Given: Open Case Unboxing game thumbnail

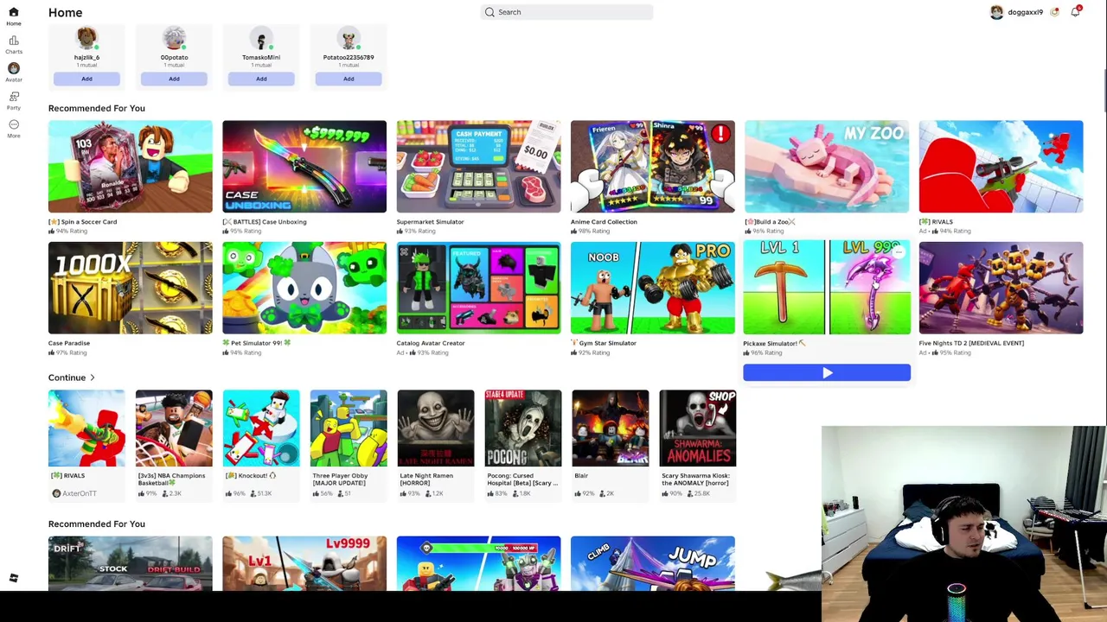Looking at the screenshot, I should pos(304,167).
